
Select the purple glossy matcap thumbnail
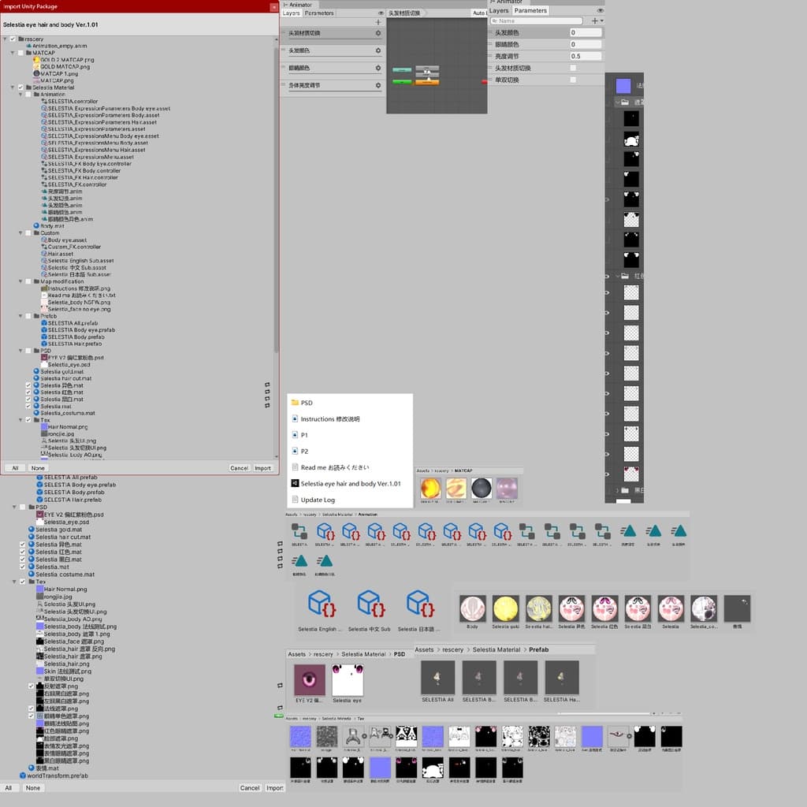507,489
